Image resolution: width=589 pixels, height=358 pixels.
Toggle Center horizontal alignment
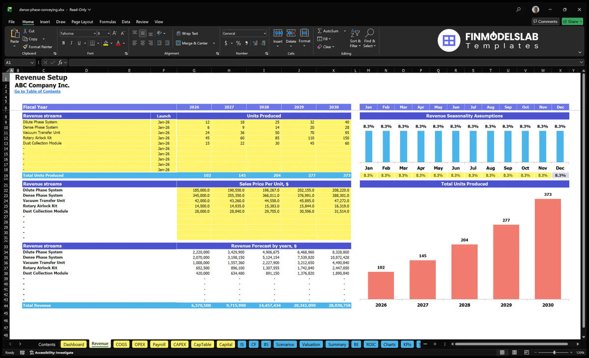(143, 43)
